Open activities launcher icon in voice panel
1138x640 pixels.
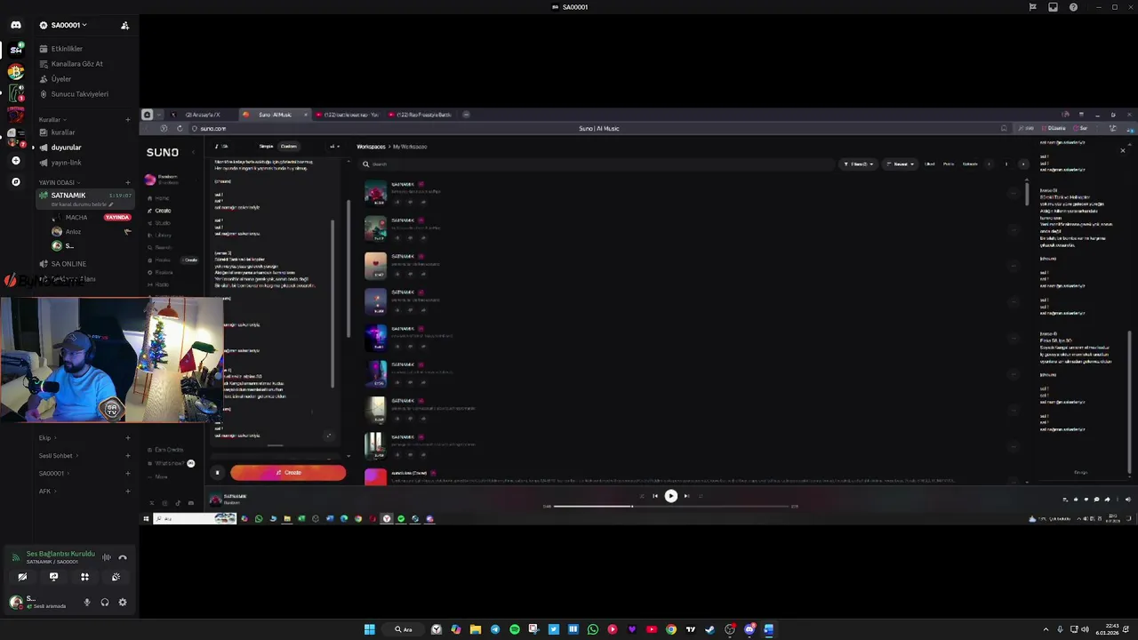click(x=84, y=577)
